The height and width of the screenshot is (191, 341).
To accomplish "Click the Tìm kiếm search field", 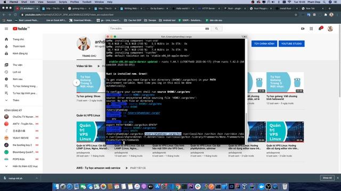I will 157,29.
